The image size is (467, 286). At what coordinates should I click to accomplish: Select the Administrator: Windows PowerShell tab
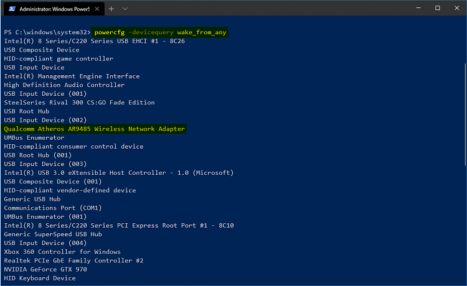[x=54, y=9]
